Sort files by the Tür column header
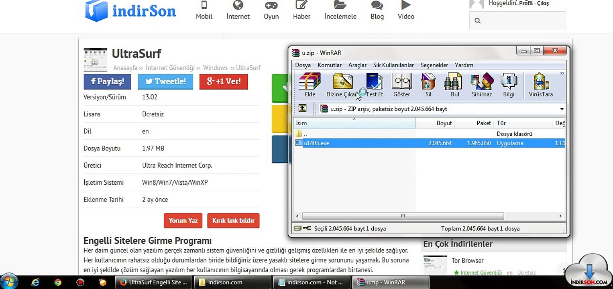The width and height of the screenshot is (613, 289). (523, 123)
